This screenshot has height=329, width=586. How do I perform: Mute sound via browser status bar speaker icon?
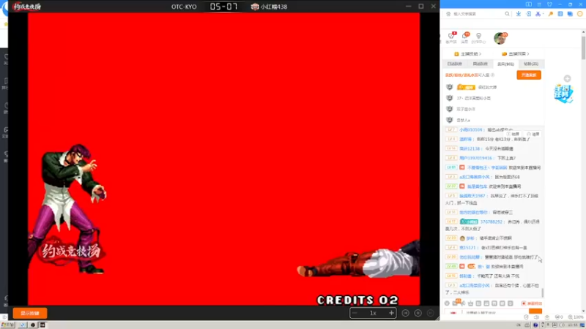click(537, 317)
